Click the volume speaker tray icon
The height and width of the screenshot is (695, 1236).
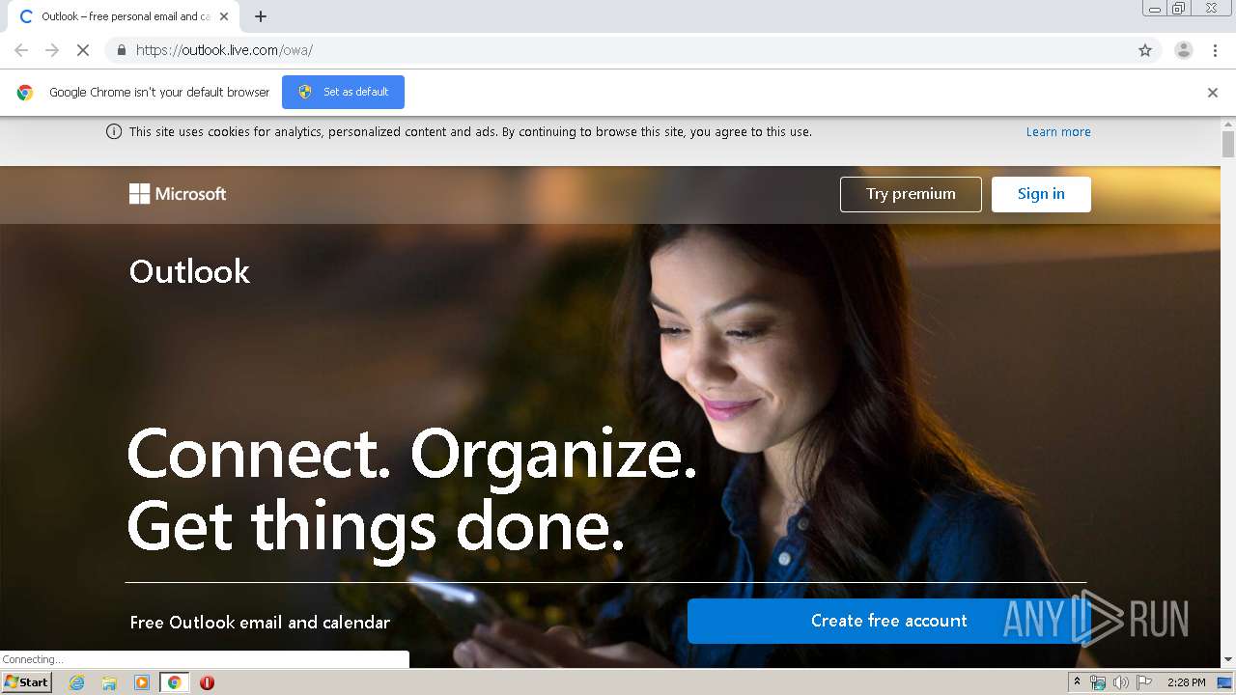coord(1120,682)
